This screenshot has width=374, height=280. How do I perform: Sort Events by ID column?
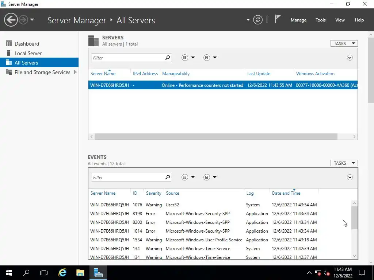135,193
